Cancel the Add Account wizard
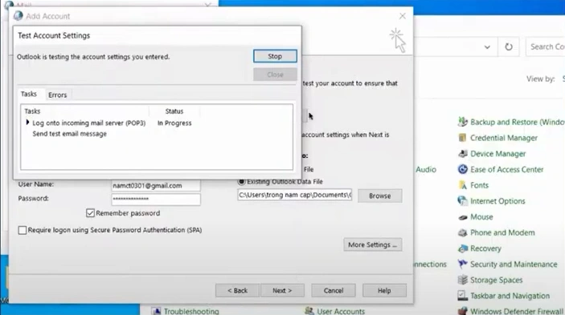Viewport: 565px width, 315px height. tap(334, 291)
